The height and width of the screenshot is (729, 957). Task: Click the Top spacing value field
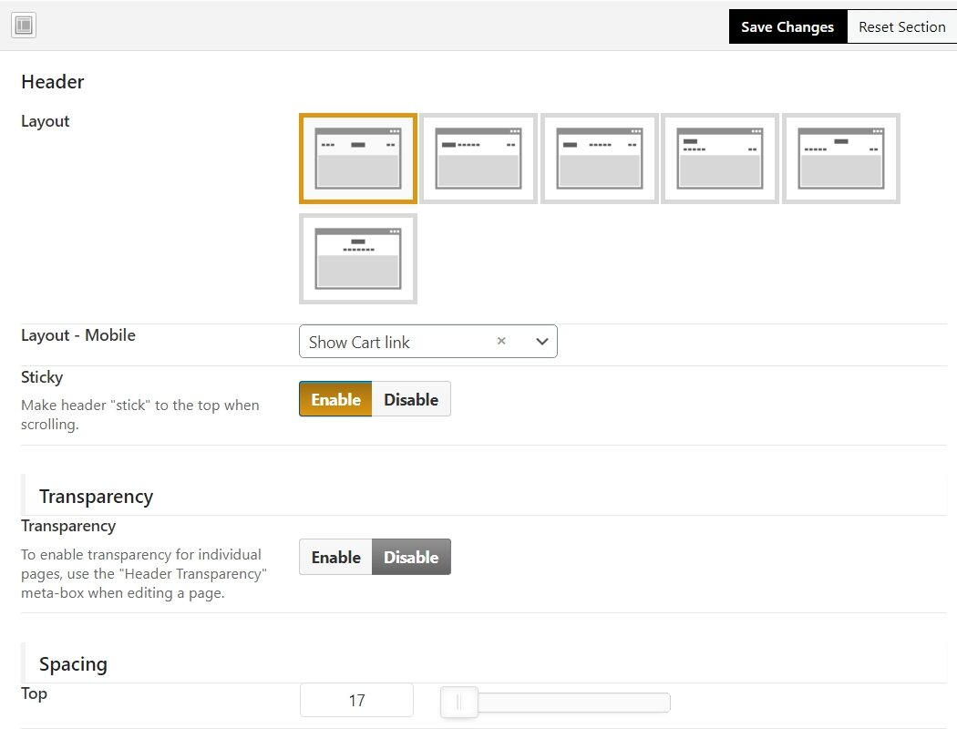(356, 701)
